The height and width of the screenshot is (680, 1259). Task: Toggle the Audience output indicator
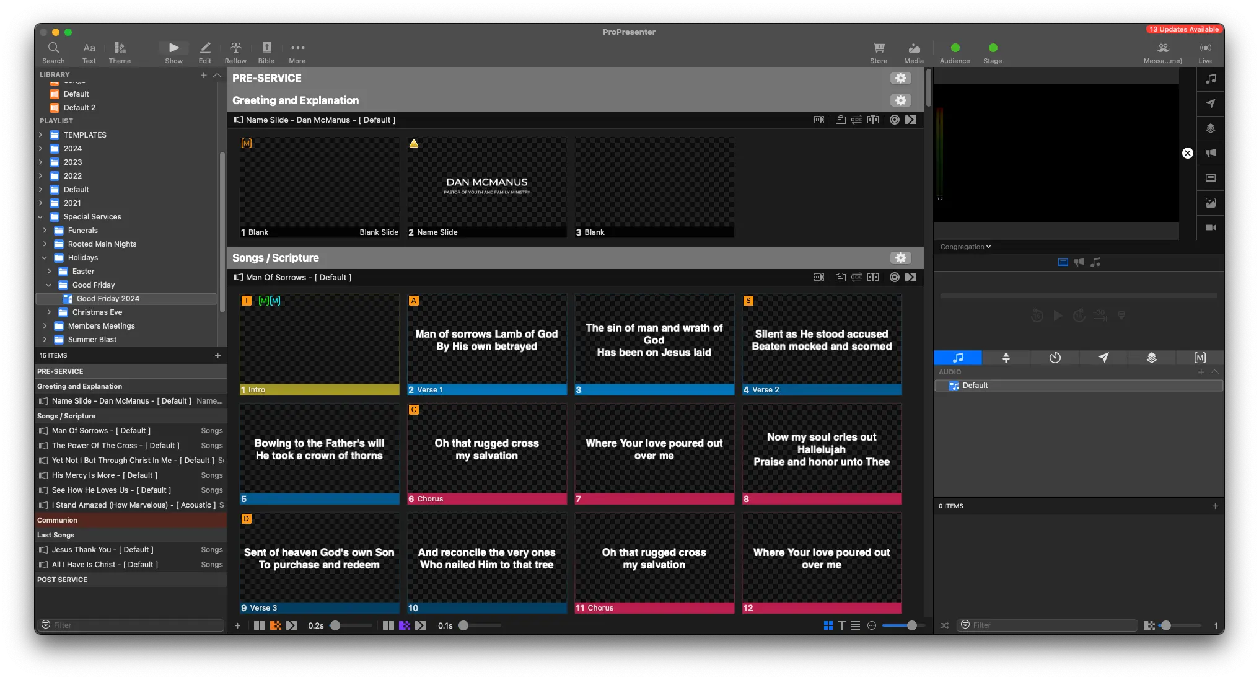coord(955,48)
